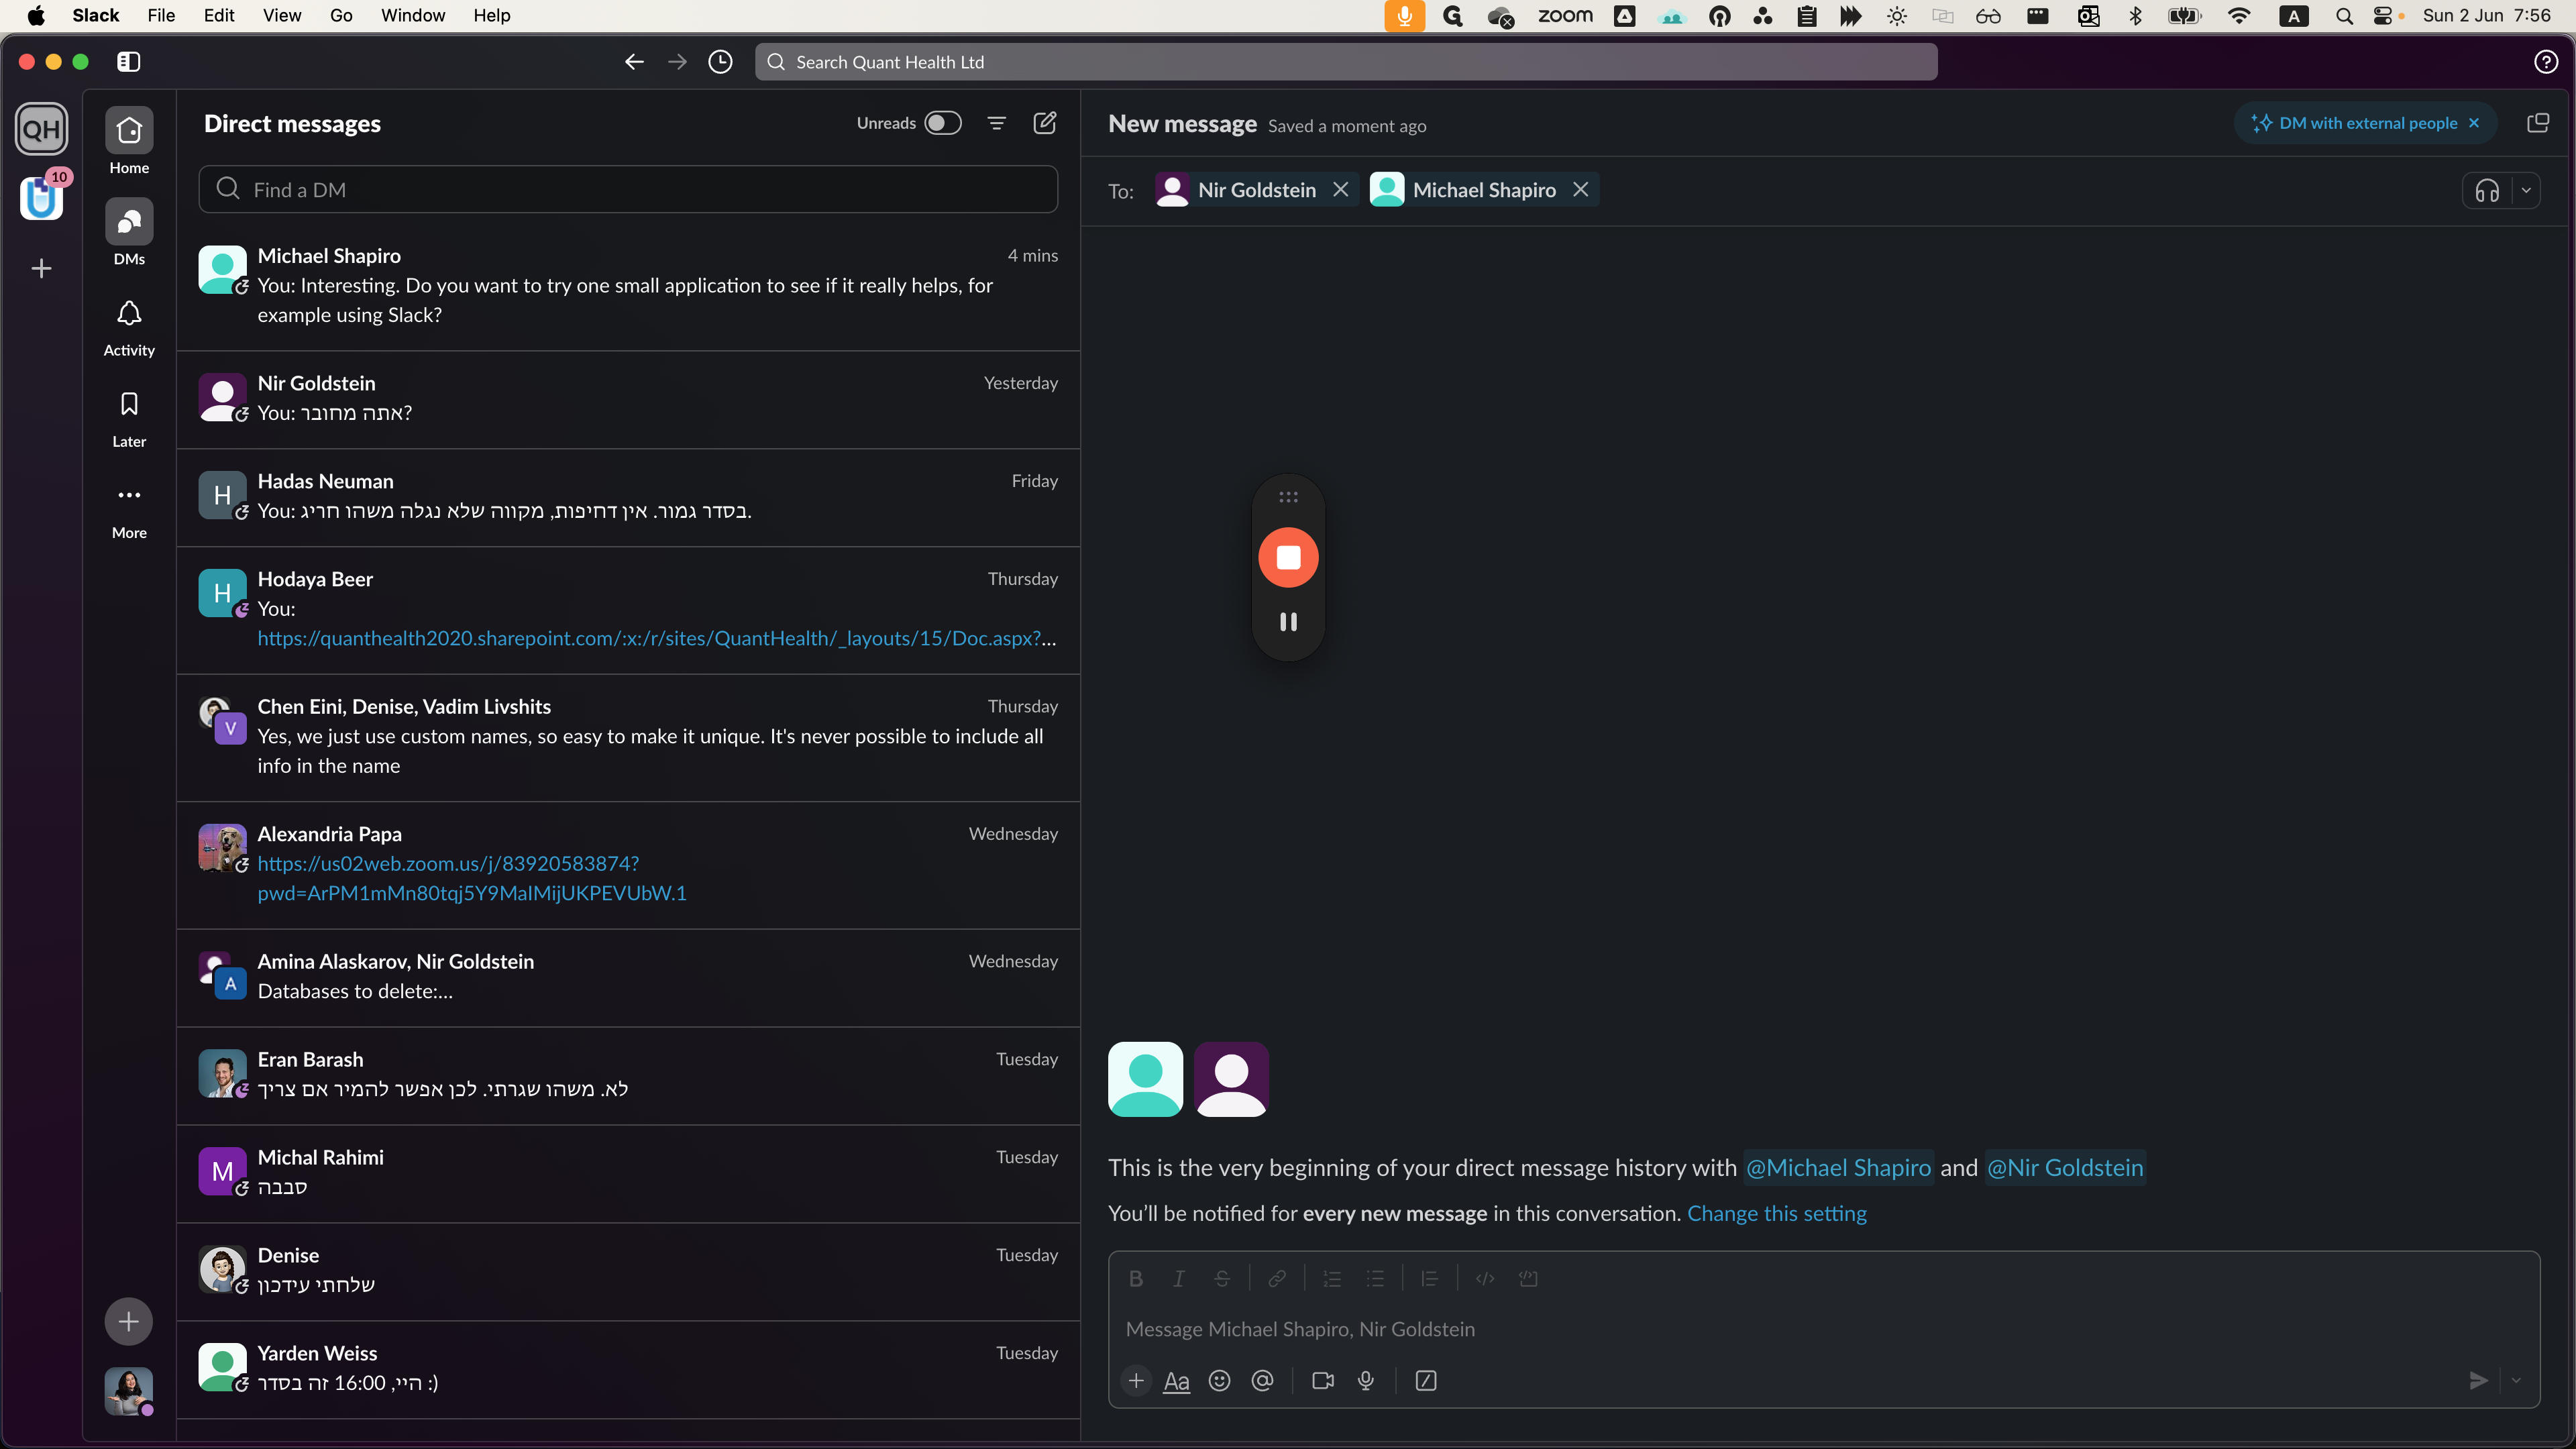Viewport: 2576px width, 1449px height.
Task: Open the Go menu
Action: pos(341,15)
